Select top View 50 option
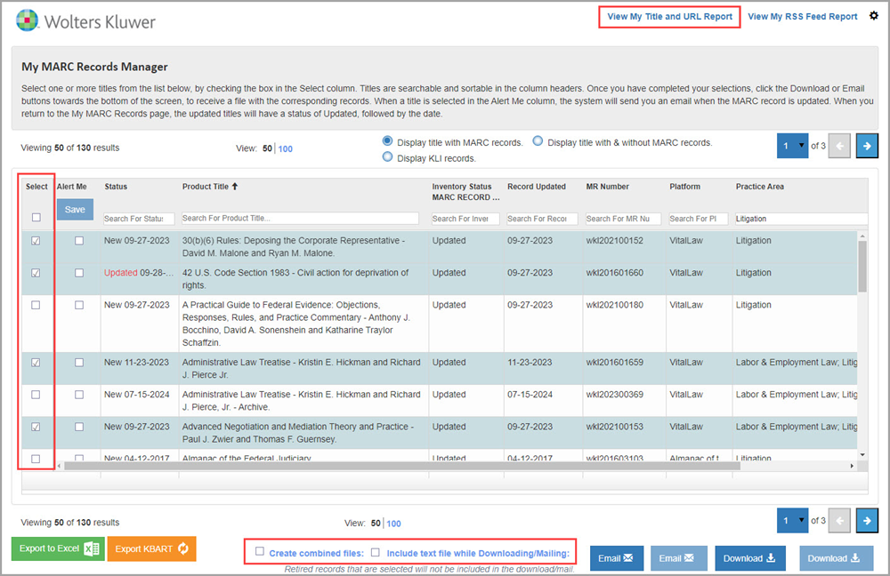 point(267,148)
